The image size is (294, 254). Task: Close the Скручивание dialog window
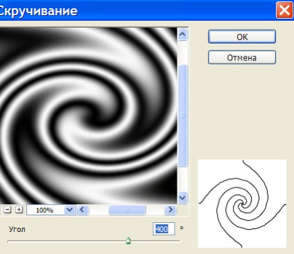click(284, 10)
